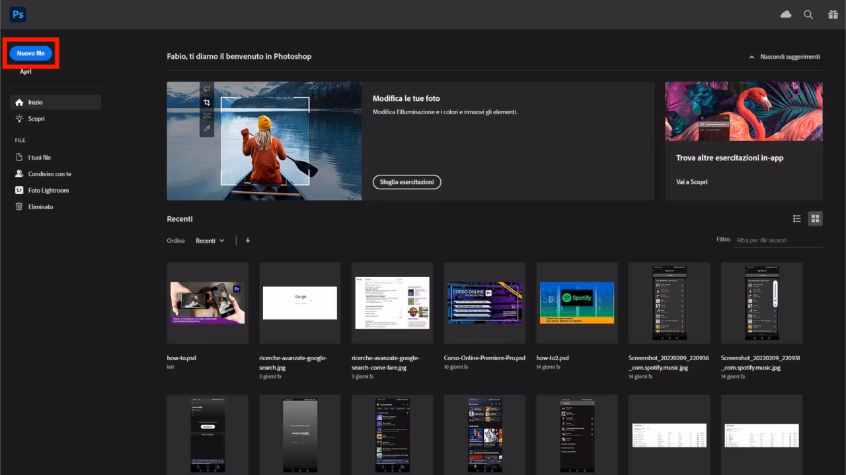This screenshot has height=475, width=846.
Task: Click Sfoglia esercitazioni
Action: coord(406,182)
